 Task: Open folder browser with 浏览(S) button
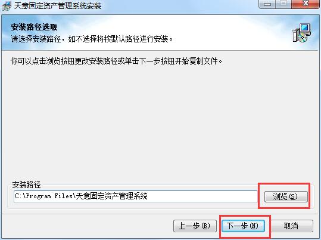286,196
